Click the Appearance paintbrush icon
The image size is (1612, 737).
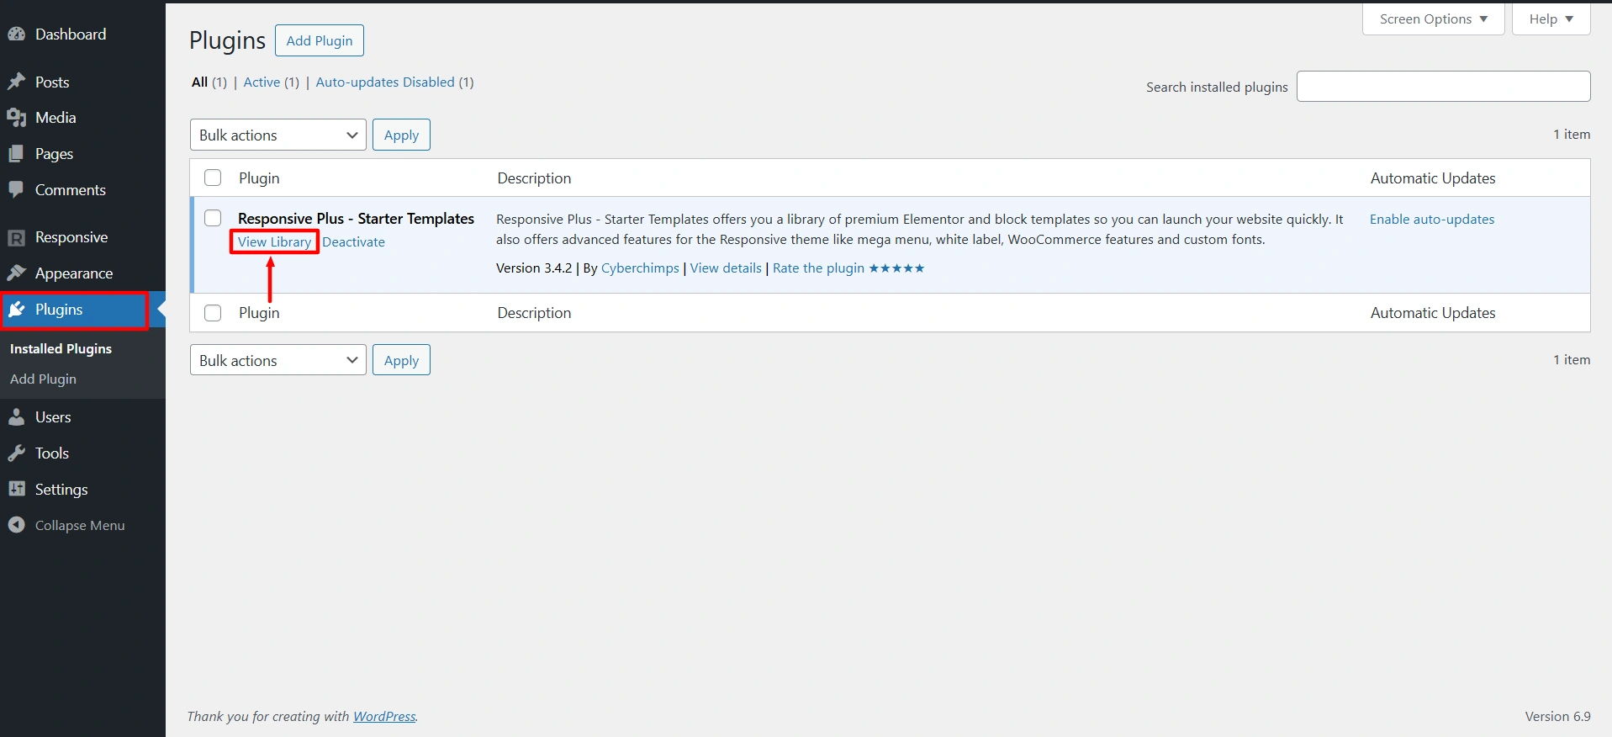(17, 273)
